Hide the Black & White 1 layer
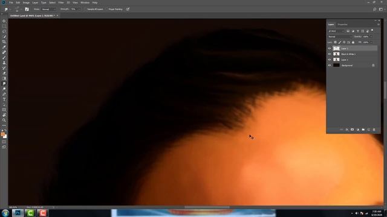This screenshot has width=387, height=217. click(330, 54)
